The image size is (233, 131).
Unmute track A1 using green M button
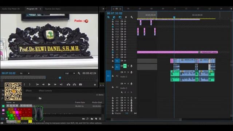(125, 66)
